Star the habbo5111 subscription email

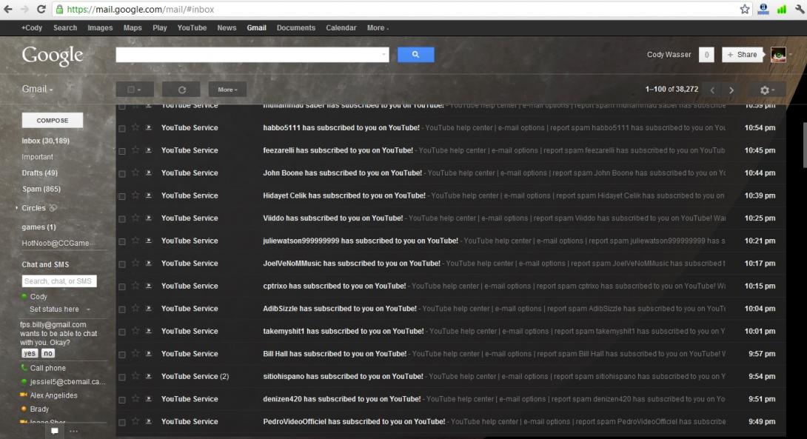coord(135,127)
